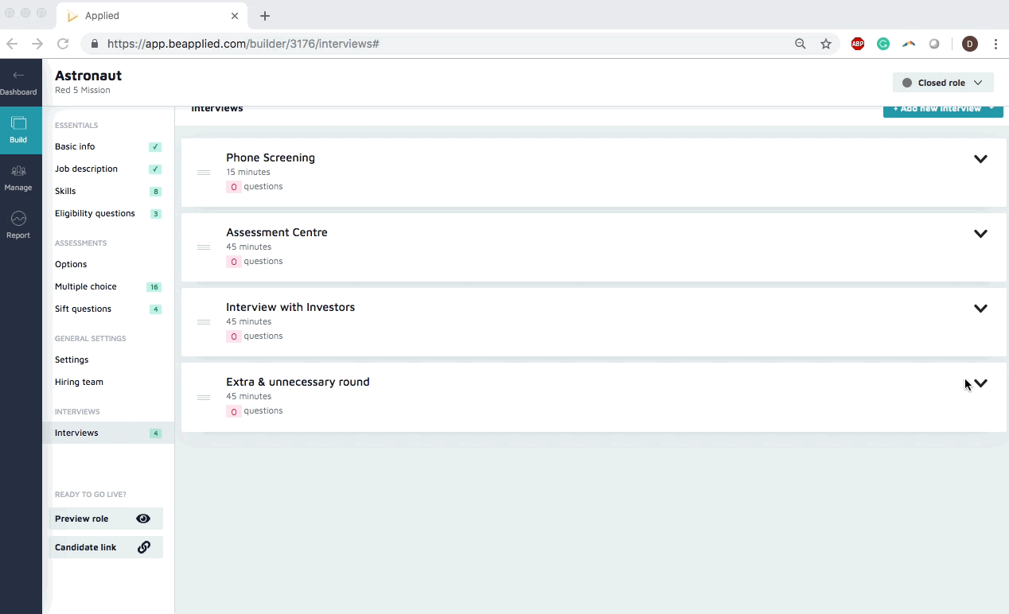Screen dimensions: 1009x614
Task: Click the Basic info checkmark badge
Action: pyautogui.click(x=155, y=147)
